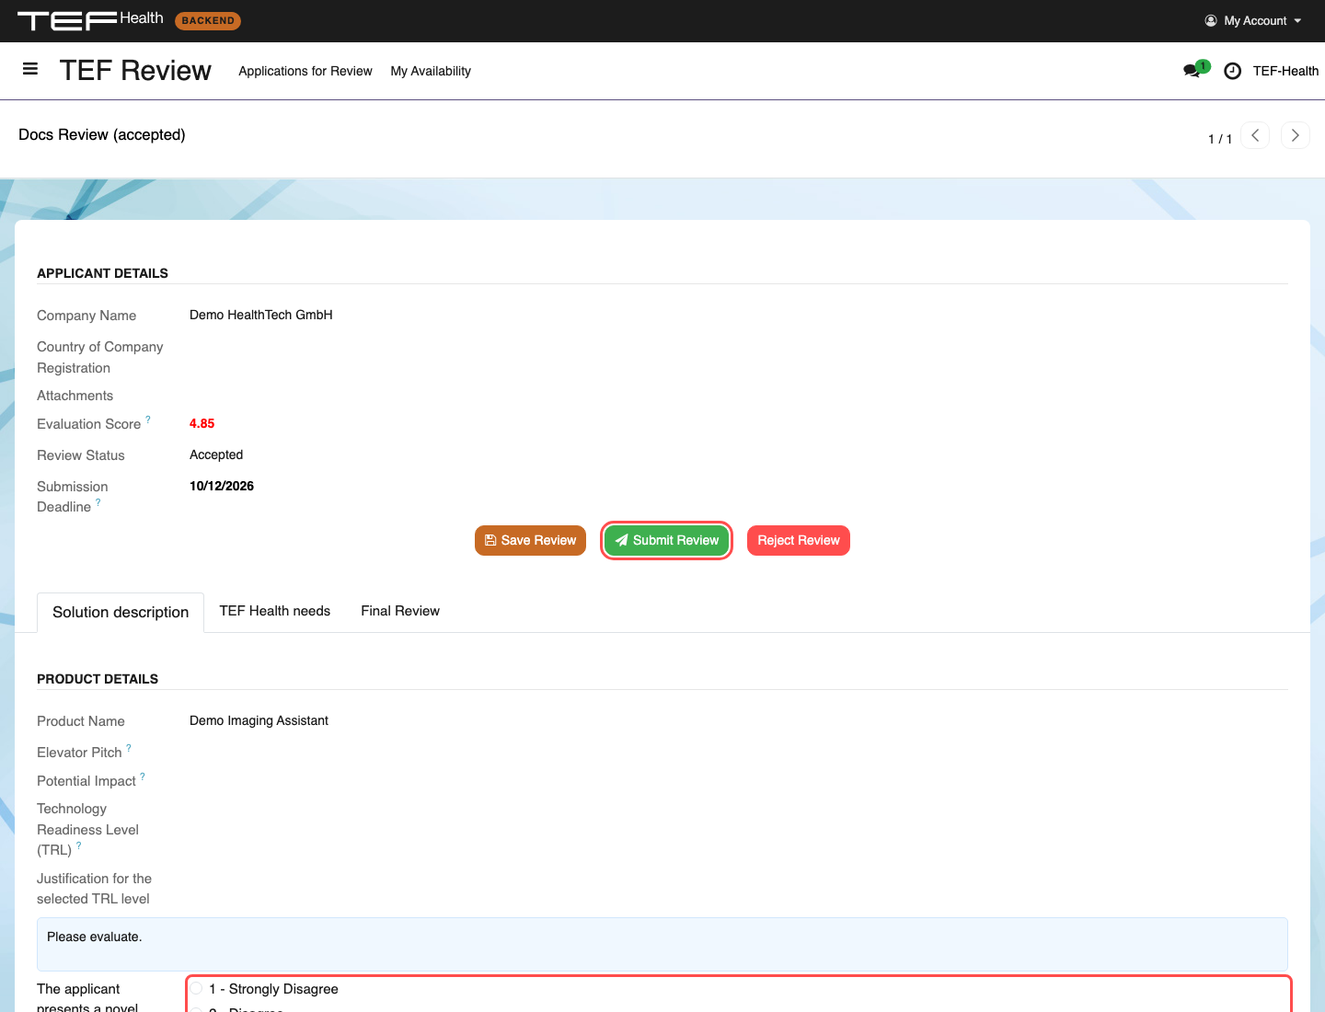Switch to Solution description tab
This screenshot has width=1325, height=1012.
coord(121,612)
